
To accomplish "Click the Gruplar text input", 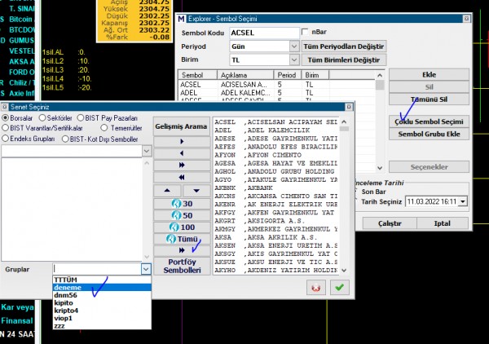I will point(97,269).
